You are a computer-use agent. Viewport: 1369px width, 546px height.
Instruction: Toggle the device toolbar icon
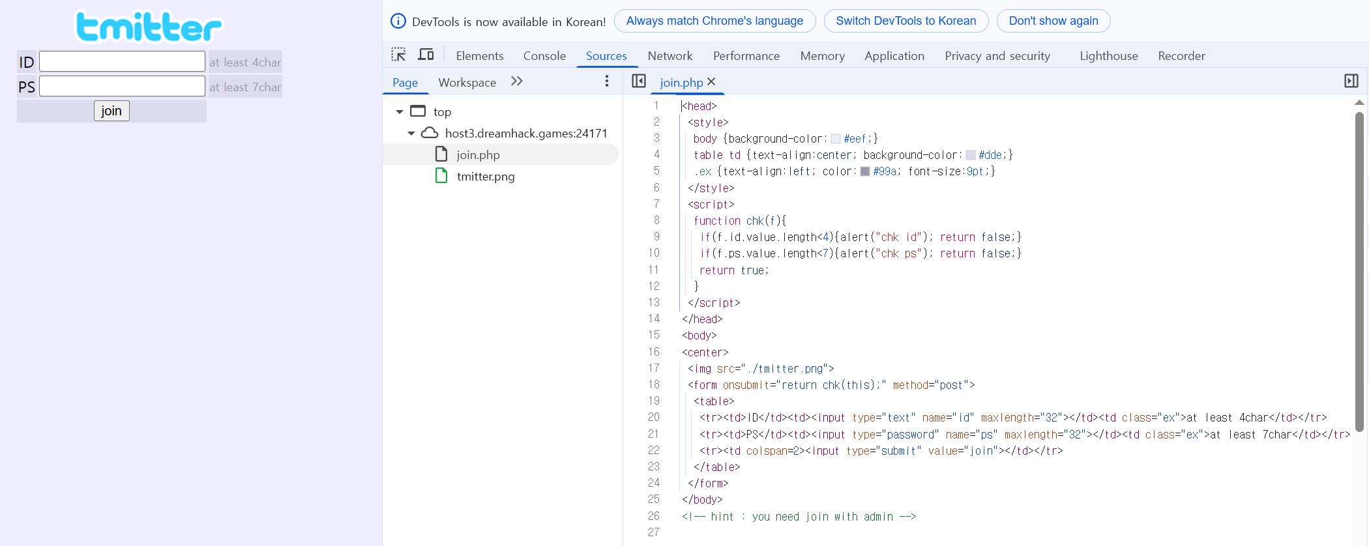426,55
